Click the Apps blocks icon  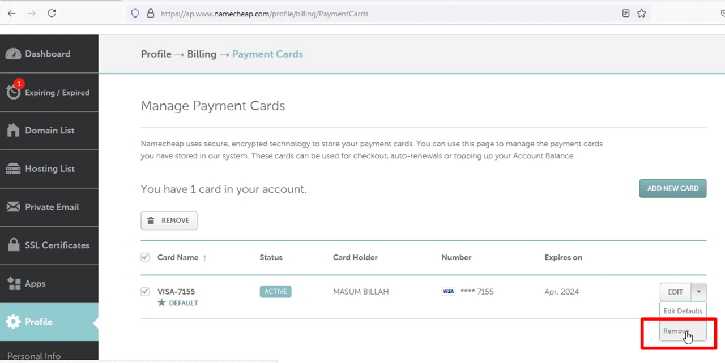click(x=13, y=283)
